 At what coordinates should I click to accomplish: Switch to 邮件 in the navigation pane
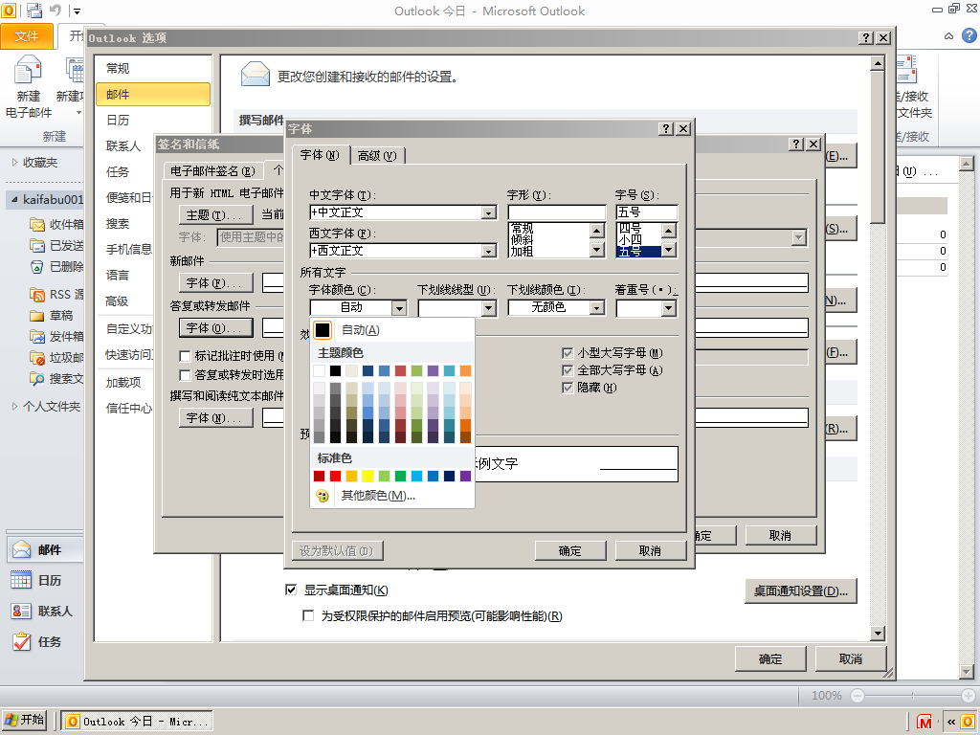[45, 550]
